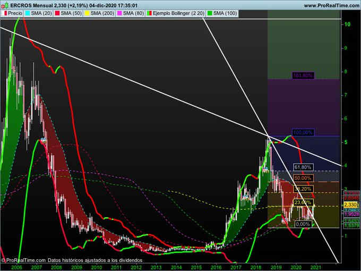Click the 2021 label on time axis
The height and width of the screenshot is (271, 361).
316,267
